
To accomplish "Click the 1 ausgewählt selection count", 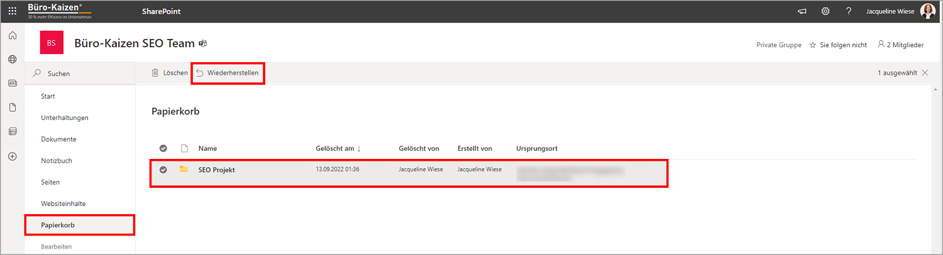I will click(x=897, y=73).
